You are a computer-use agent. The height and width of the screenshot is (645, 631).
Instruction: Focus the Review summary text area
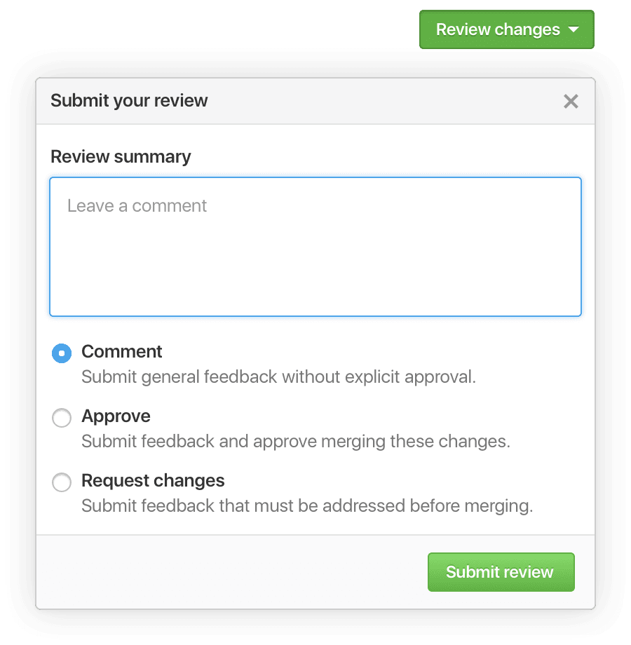pos(315,245)
